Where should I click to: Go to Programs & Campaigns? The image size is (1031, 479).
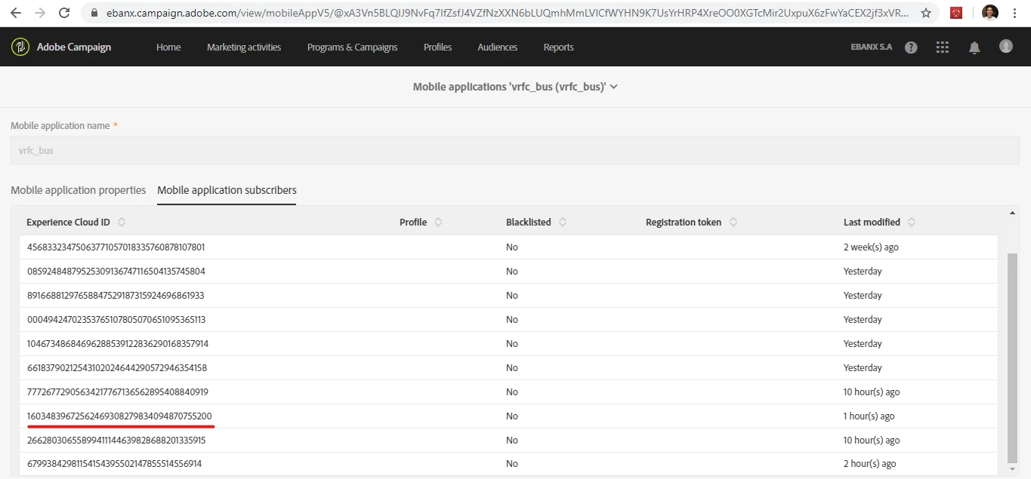click(352, 47)
